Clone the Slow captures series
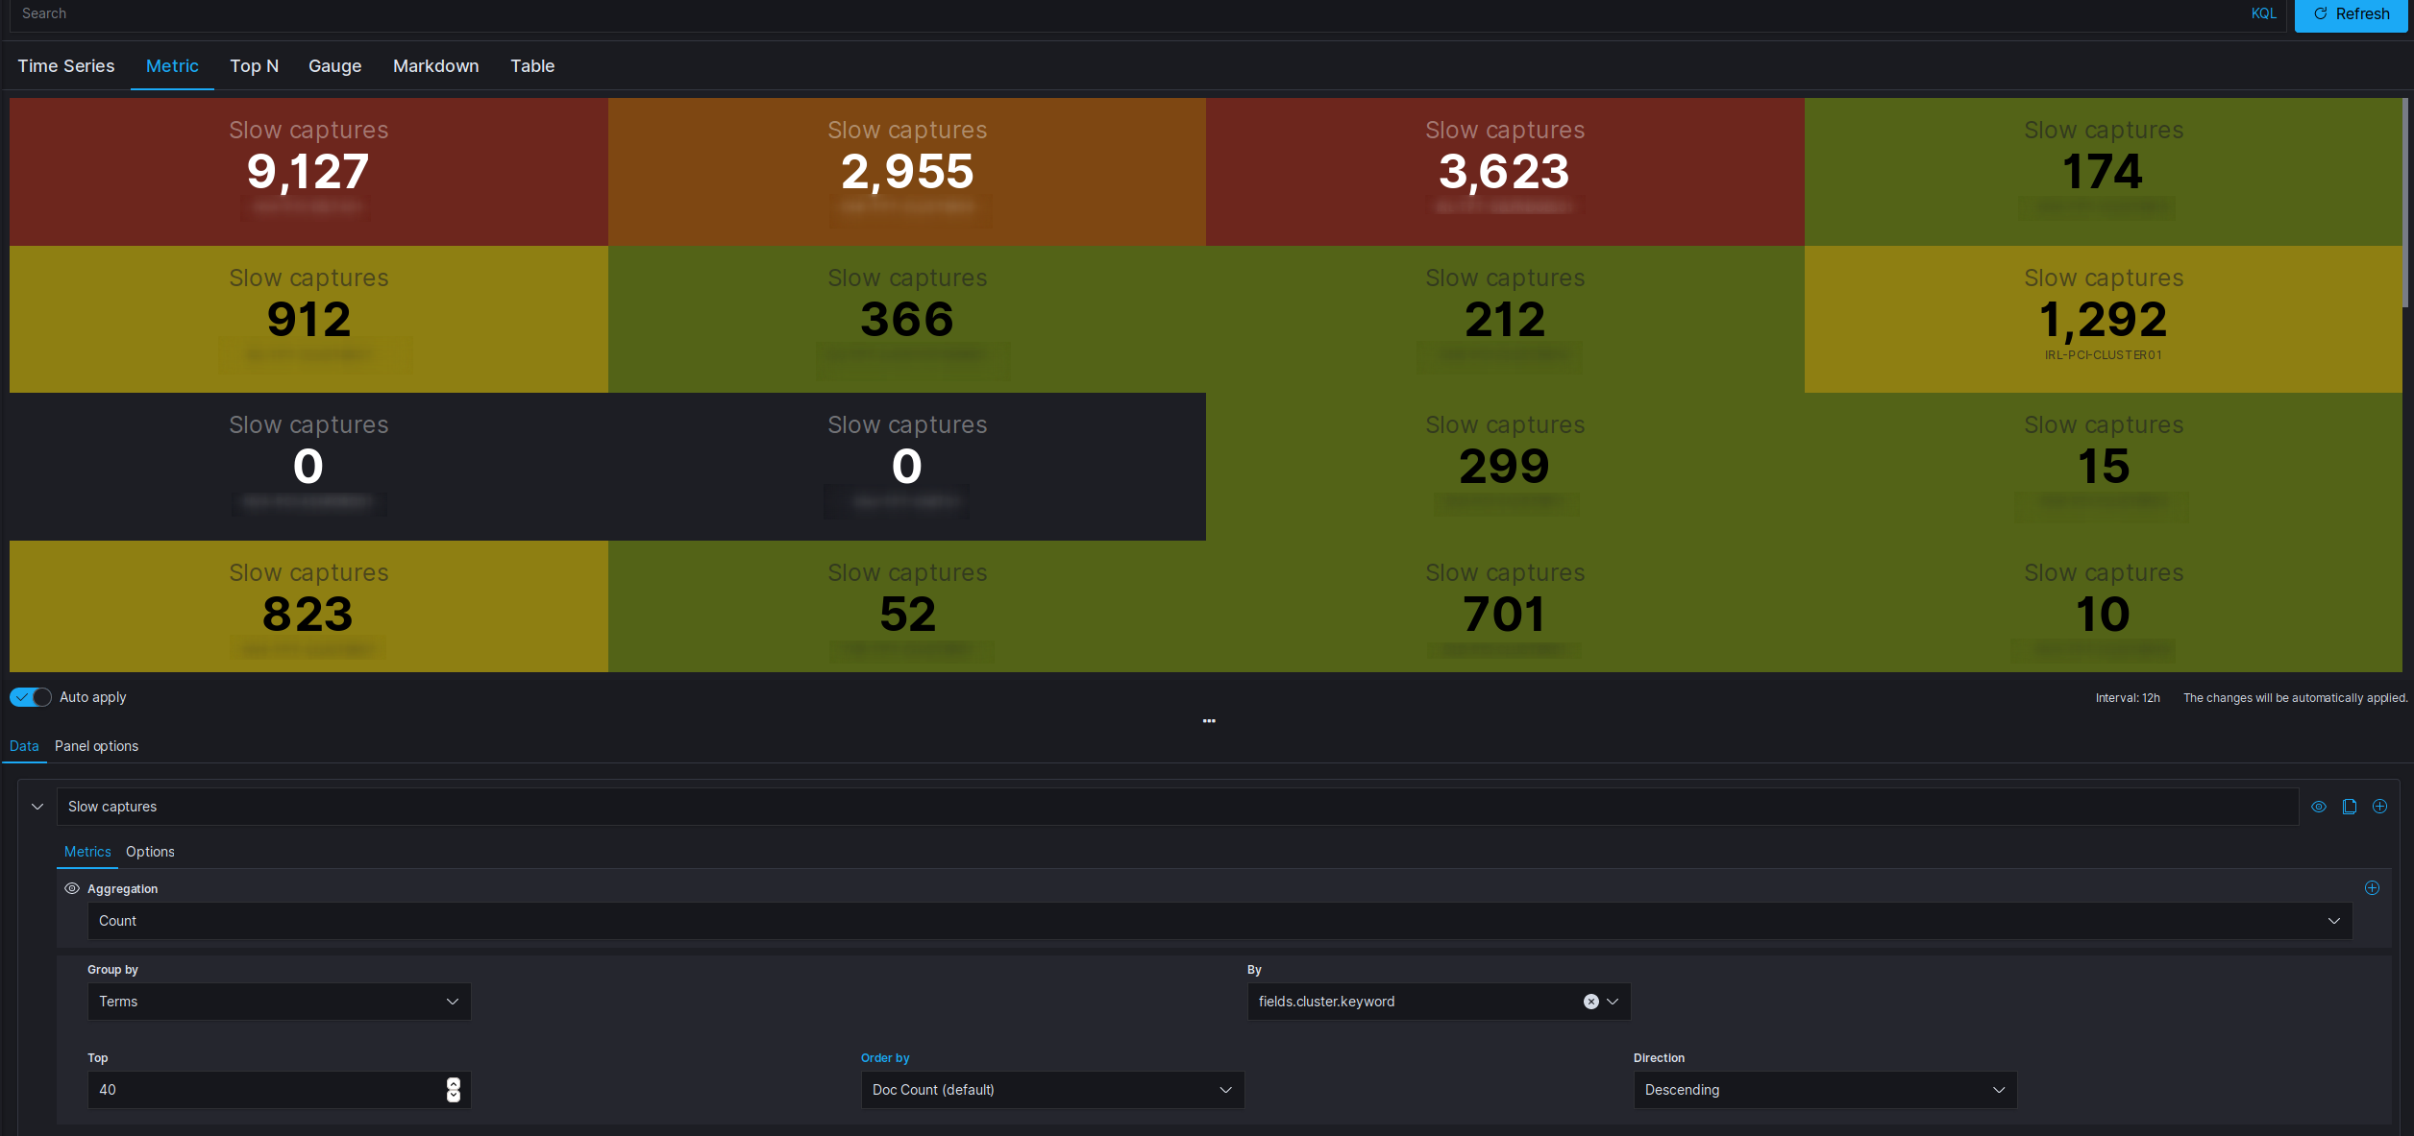 coord(2349,807)
